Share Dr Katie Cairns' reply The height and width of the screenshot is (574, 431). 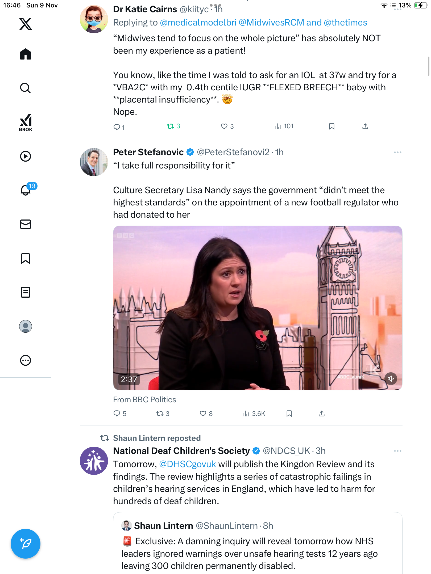(365, 126)
